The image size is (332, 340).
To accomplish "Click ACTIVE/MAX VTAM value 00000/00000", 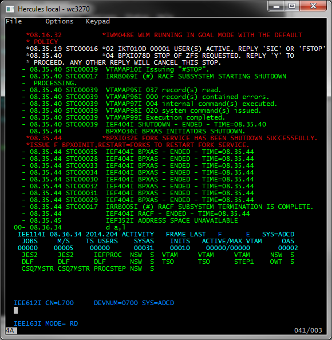I will (x=228, y=248).
